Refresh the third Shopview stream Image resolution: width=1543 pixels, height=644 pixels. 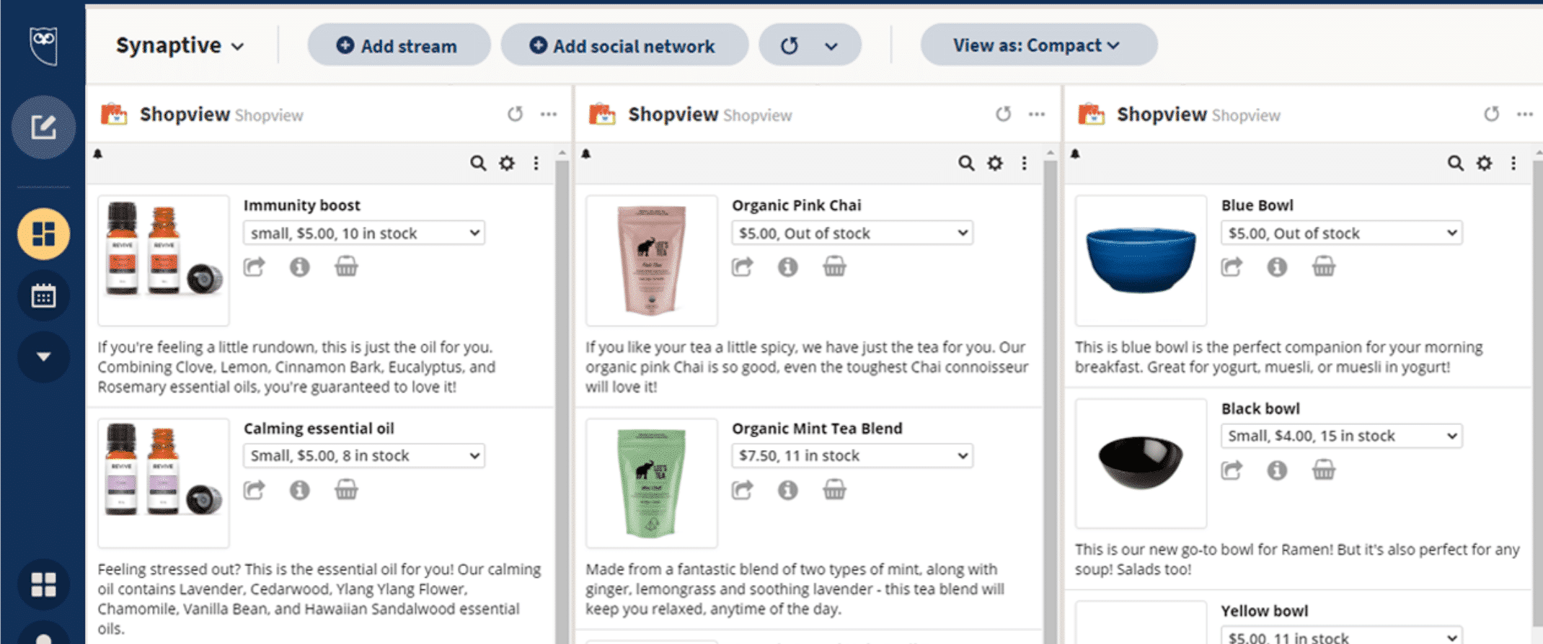click(1491, 114)
